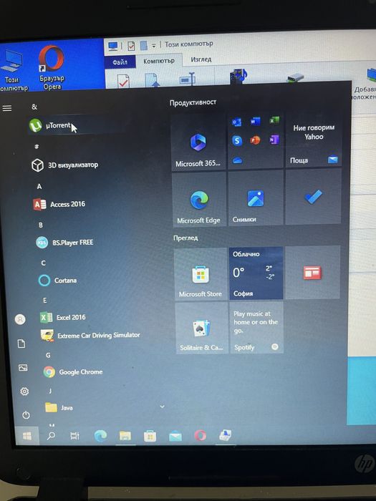Open the Поща mail tile
Viewport: 376px width, 501px height.
[x=314, y=140]
